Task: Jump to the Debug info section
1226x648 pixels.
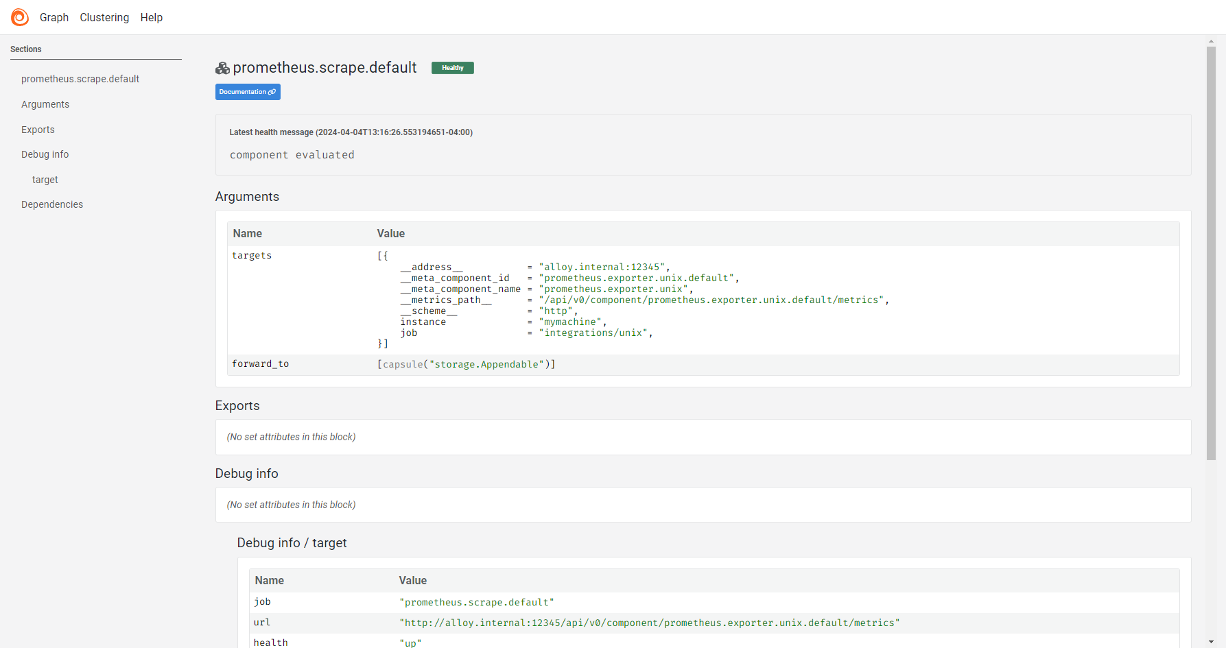Action: (x=45, y=154)
